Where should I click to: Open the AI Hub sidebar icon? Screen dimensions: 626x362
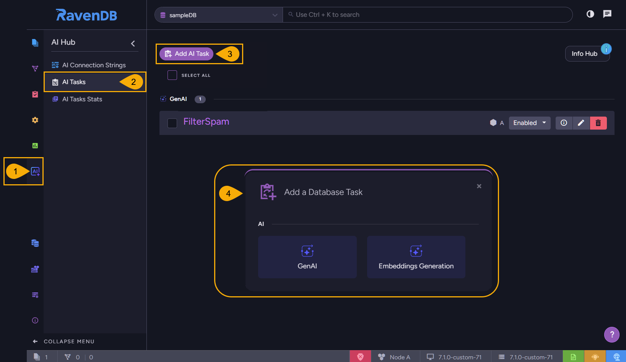coord(35,171)
